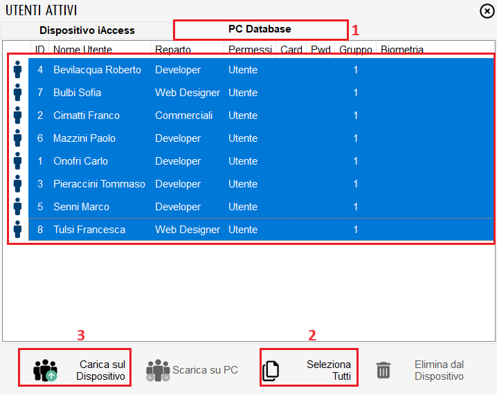Click the upload users icon for Carica sul Dispositivo

tap(45, 370)
